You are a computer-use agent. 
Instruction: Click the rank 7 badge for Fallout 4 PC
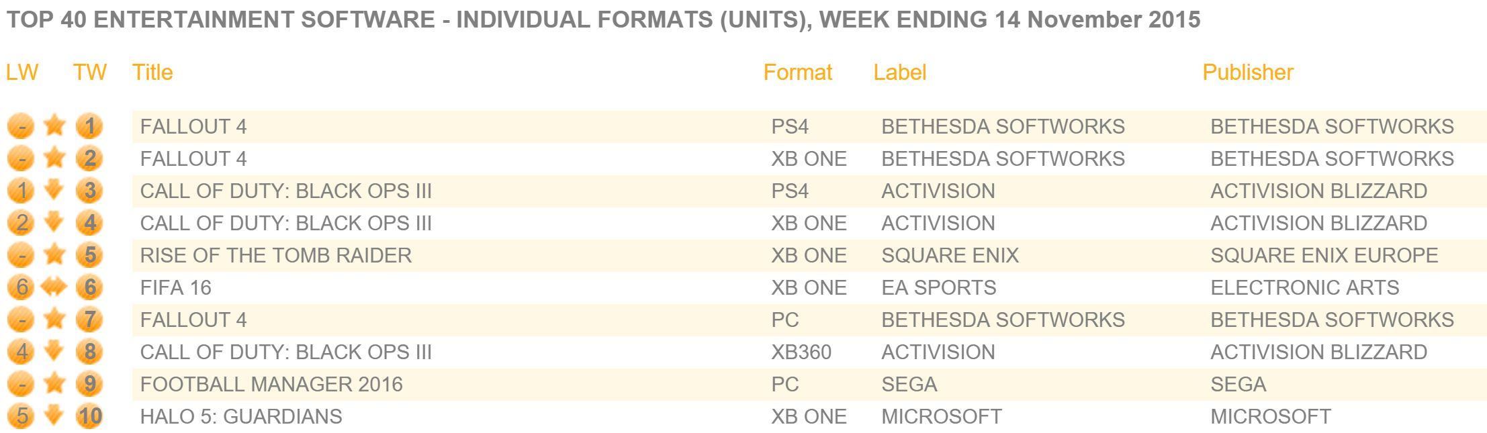[x=89, y=320]
